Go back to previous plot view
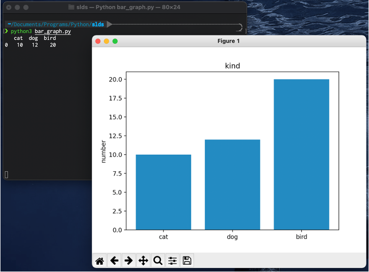The width and height of the screenshot is (369, 272). pos(114,261)
